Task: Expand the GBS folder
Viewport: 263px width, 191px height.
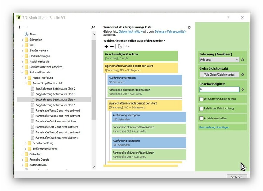Action: [22, 45]
